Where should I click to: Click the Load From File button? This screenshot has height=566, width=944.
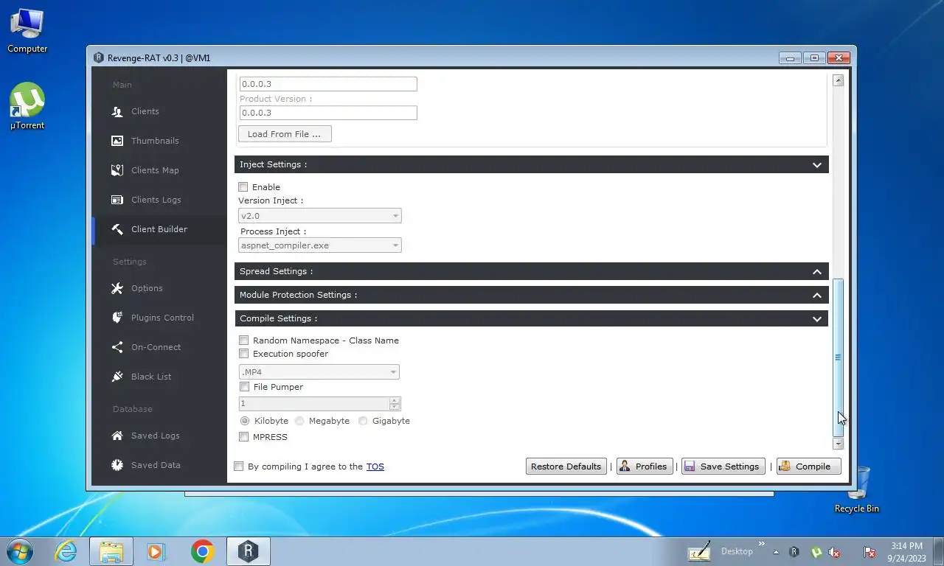285,134
